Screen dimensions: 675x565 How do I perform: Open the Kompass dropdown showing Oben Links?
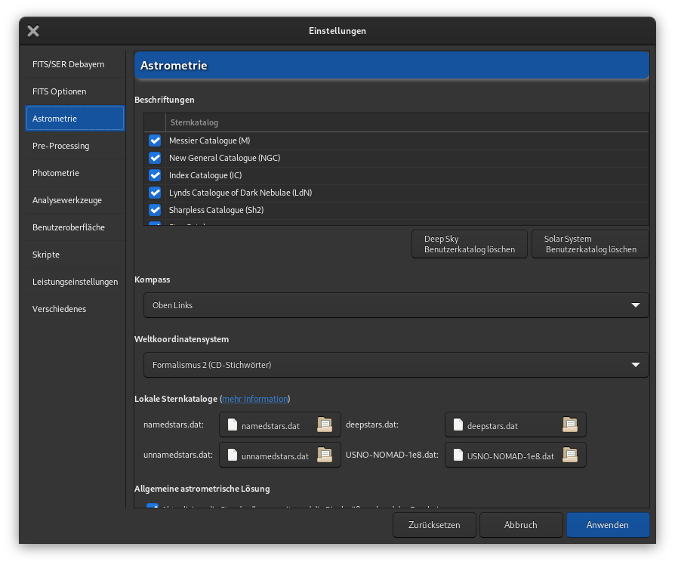pyautogui.click(x=396, y=305)
